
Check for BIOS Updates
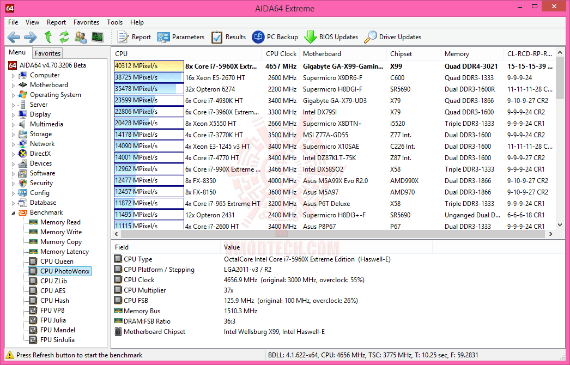[331, 36]
